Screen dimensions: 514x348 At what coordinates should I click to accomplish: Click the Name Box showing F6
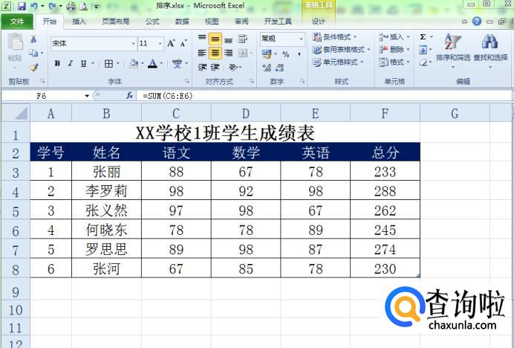coord(42,96)
